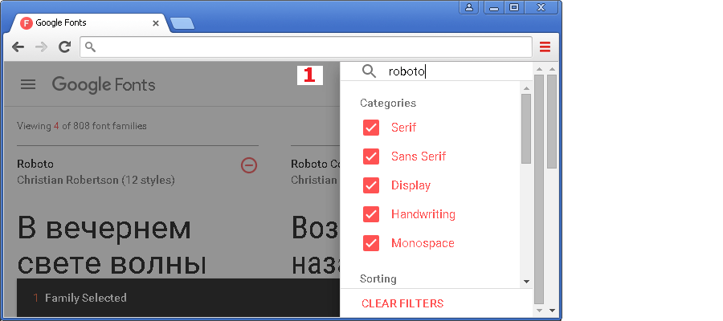Click the browser back arrow
The image size is (723, 321).
point(18,47)
